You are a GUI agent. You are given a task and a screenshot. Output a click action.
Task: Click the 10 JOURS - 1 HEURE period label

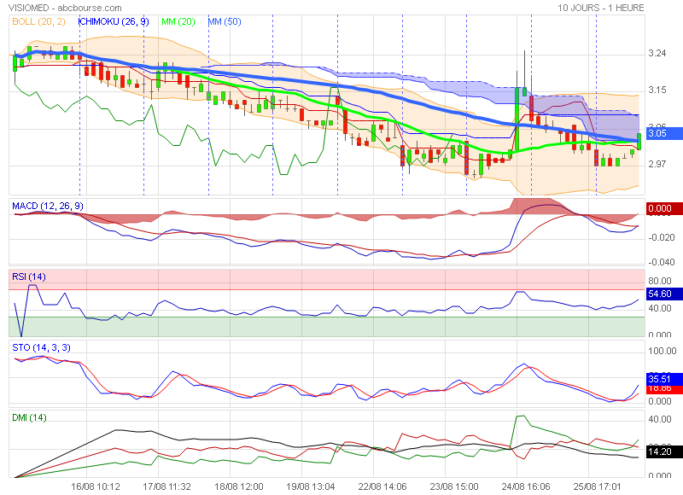tap(601, 8)
